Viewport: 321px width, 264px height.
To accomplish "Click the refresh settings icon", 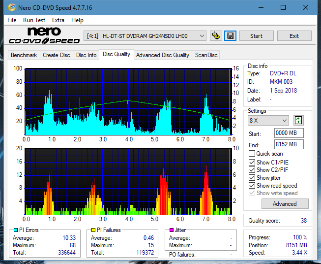I will 298,120.
